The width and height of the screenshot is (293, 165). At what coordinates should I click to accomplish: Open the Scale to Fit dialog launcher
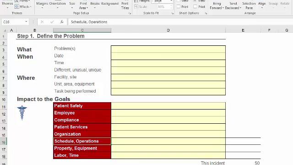[x=172, y=13]
